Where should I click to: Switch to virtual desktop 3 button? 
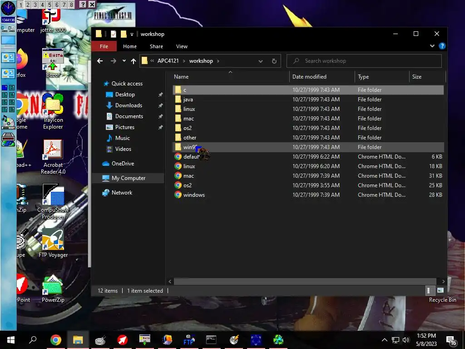pyautogui.click(x=35, y=5)
